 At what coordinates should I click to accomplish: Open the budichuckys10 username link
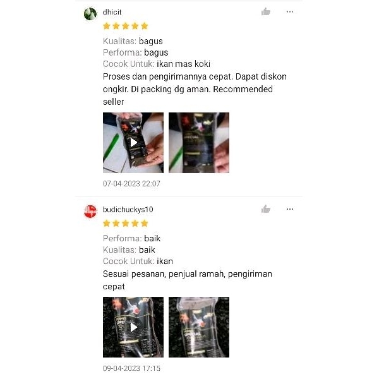128,210
